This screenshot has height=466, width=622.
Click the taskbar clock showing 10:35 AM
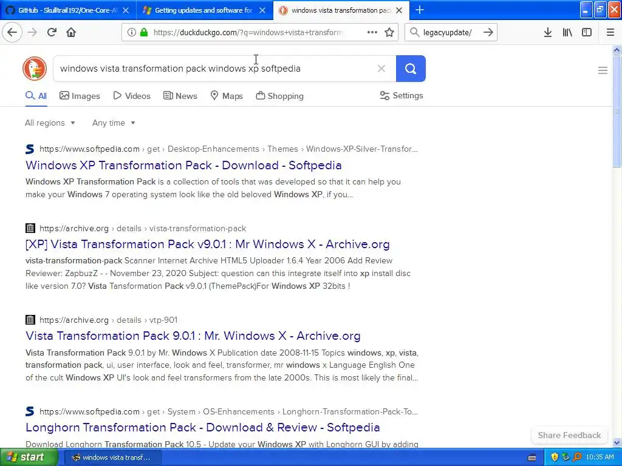[x=600, y=458]
